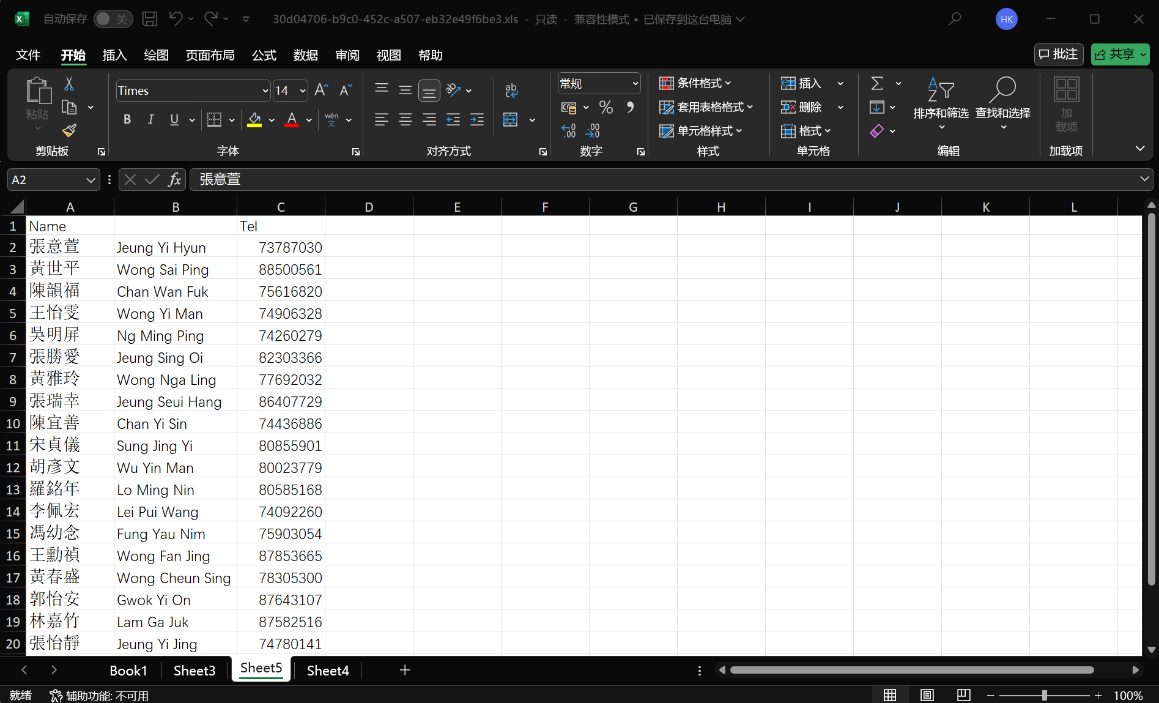Click the Comments button

point(1059,54)
